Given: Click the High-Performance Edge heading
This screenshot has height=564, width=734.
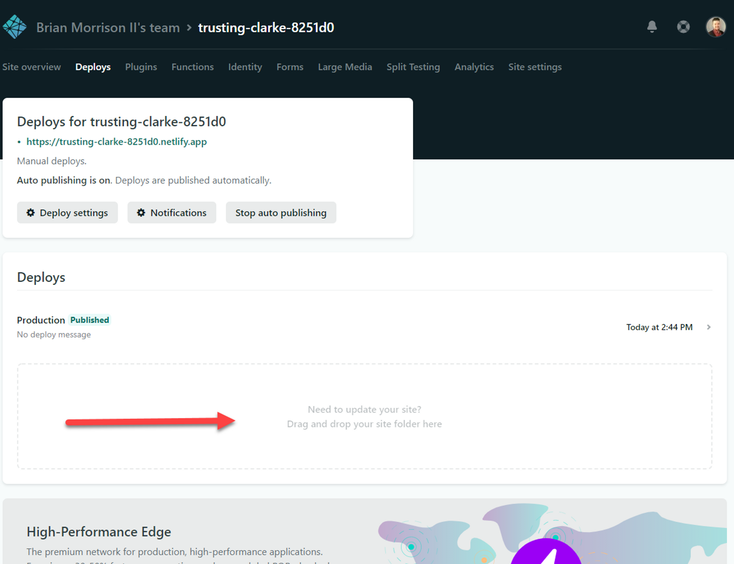Looking at the screenshot, I should 99,532.
